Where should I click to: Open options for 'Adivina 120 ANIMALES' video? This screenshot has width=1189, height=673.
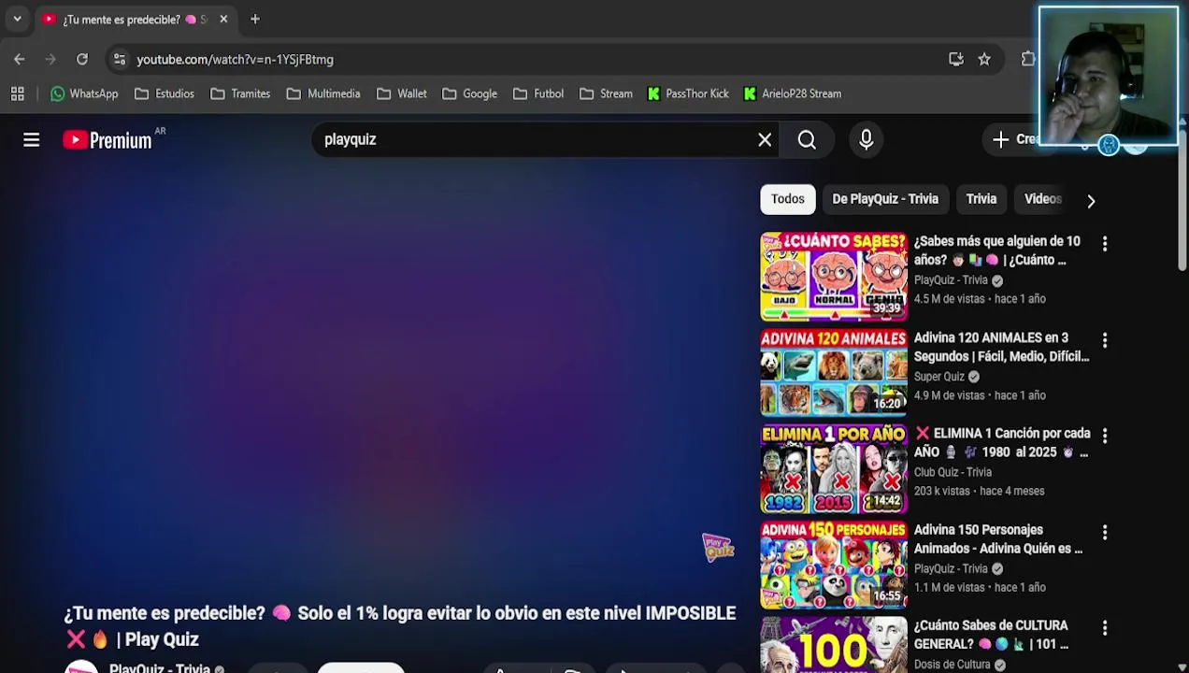1105,339
